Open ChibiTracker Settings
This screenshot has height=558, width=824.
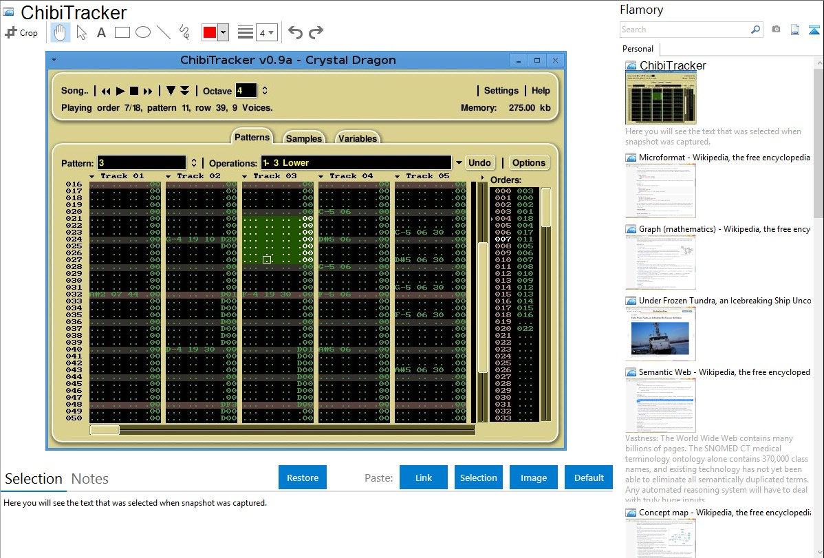(x=501, y=90)
